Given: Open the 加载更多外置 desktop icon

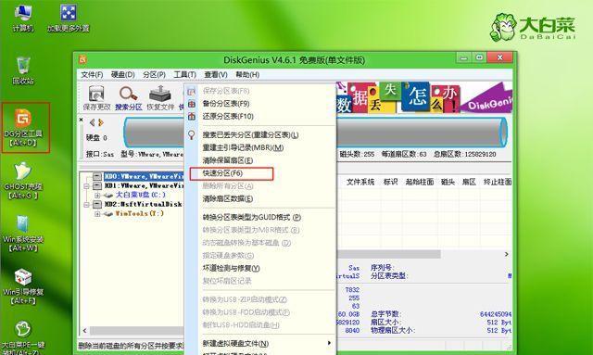Looking at the screenshot, I should pos(69,18).
